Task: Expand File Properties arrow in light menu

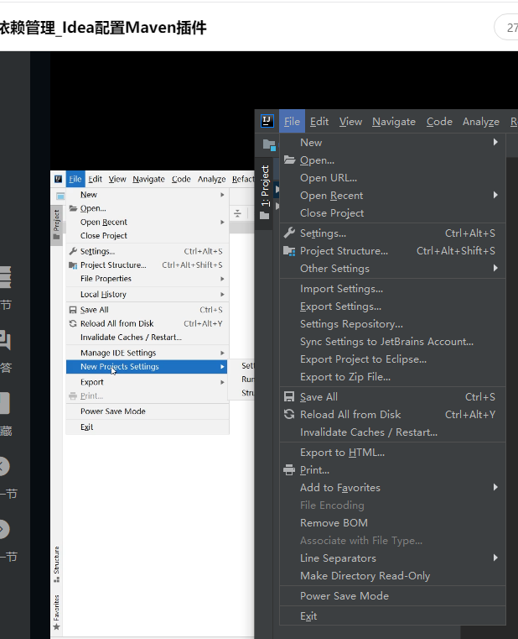Action: (223, 279)
